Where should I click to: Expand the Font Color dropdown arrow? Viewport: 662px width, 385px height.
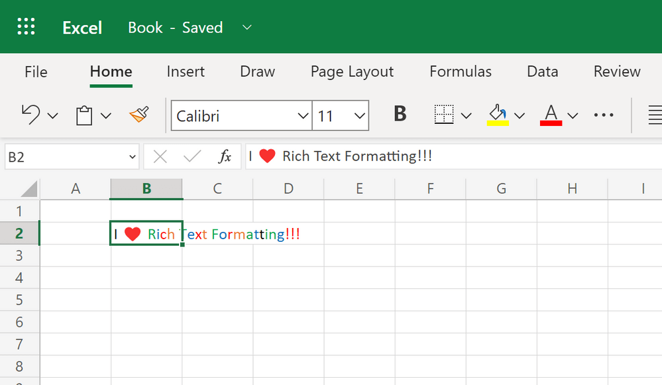tap(573, 116)
